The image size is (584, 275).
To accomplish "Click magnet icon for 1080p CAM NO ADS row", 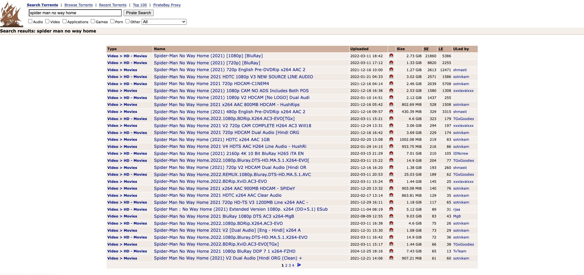I will 391,91.
